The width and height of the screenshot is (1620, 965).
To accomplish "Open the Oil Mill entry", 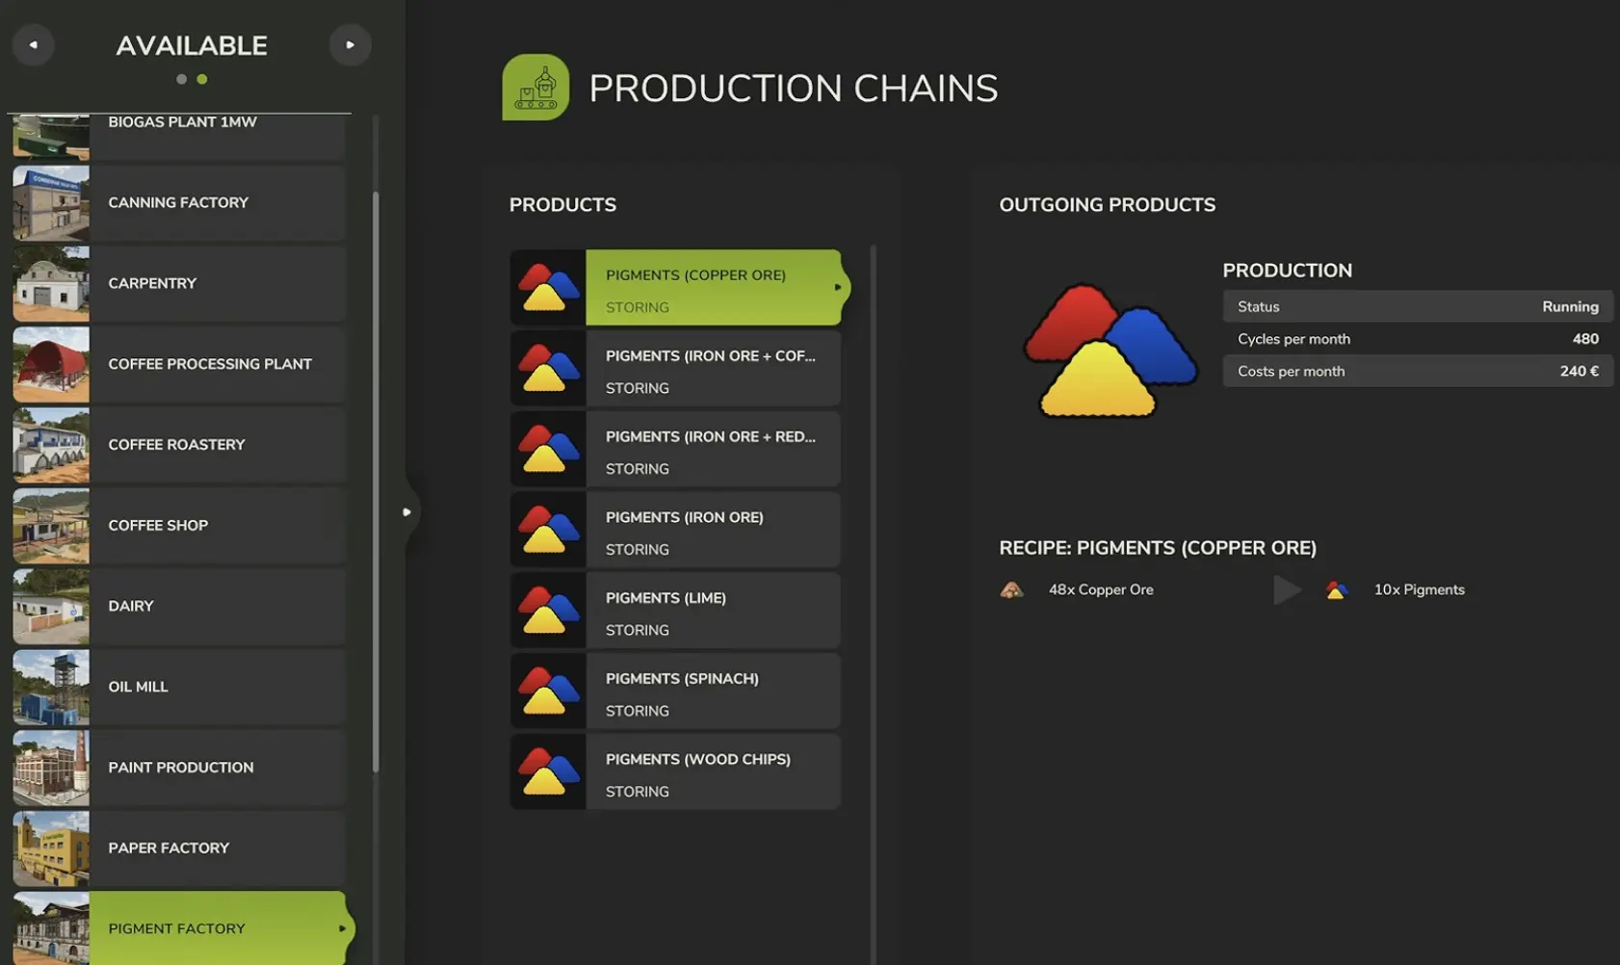I will (x=179, y=687).
